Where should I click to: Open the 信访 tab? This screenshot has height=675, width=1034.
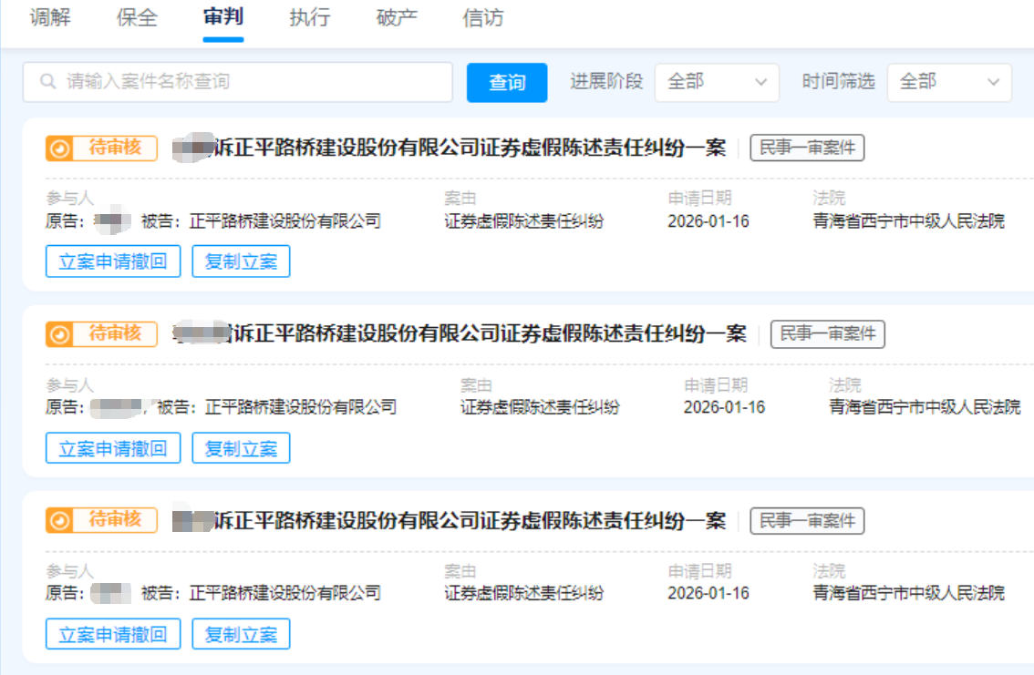pos(482,18)
